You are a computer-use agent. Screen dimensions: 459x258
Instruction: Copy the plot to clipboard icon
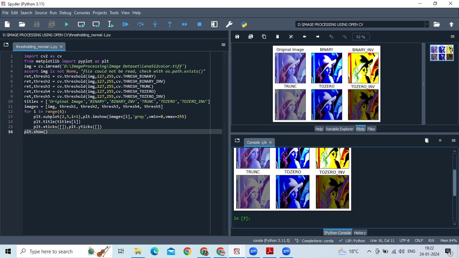[264, 37]
